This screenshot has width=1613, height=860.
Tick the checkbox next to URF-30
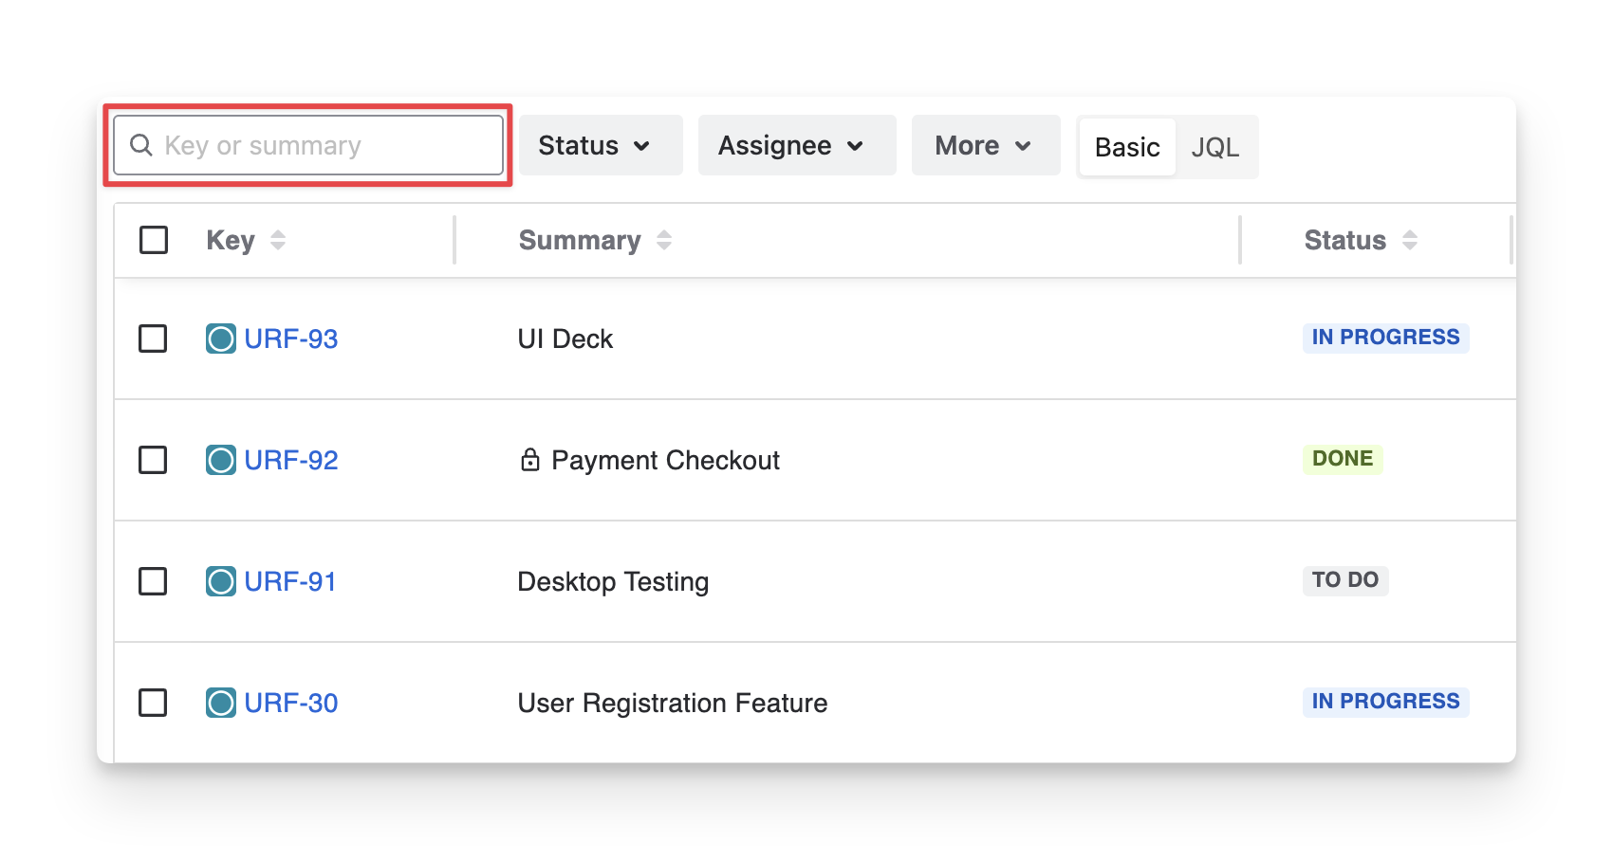(153, 703)
